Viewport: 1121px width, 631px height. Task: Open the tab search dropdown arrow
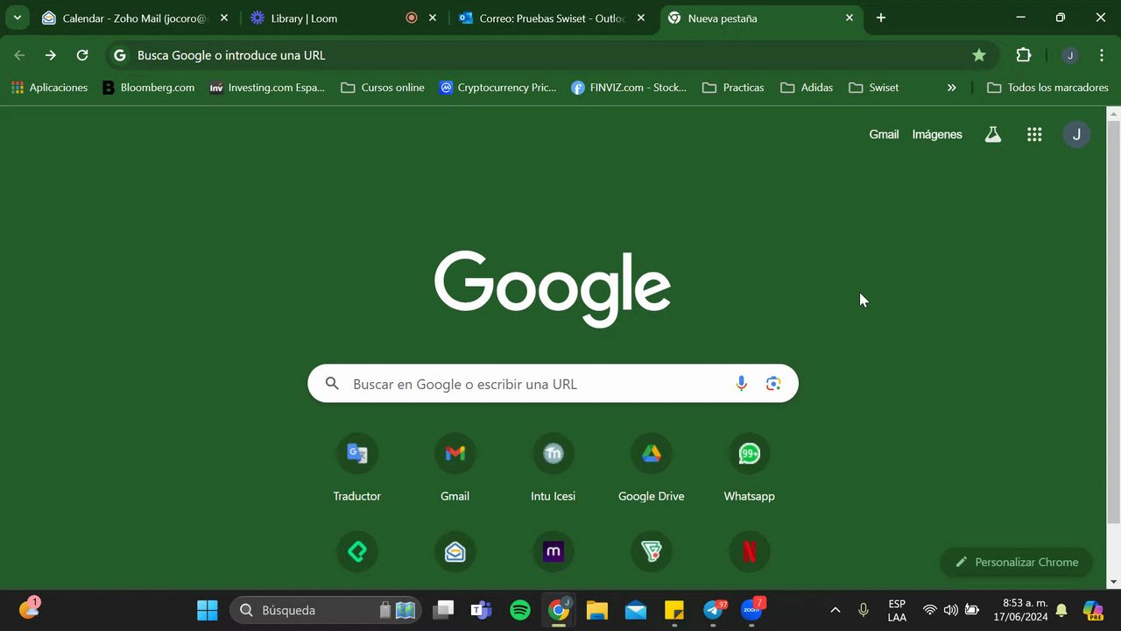17,18
